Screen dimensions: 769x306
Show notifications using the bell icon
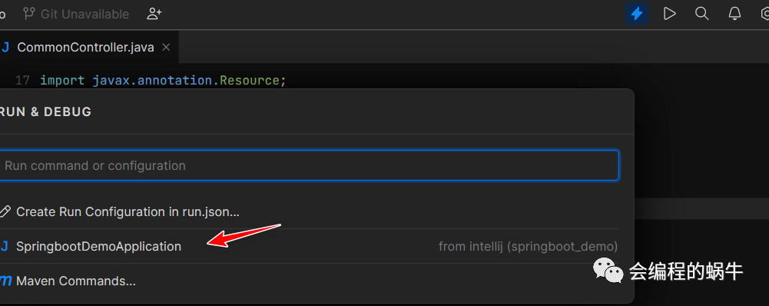click(734, 14)
